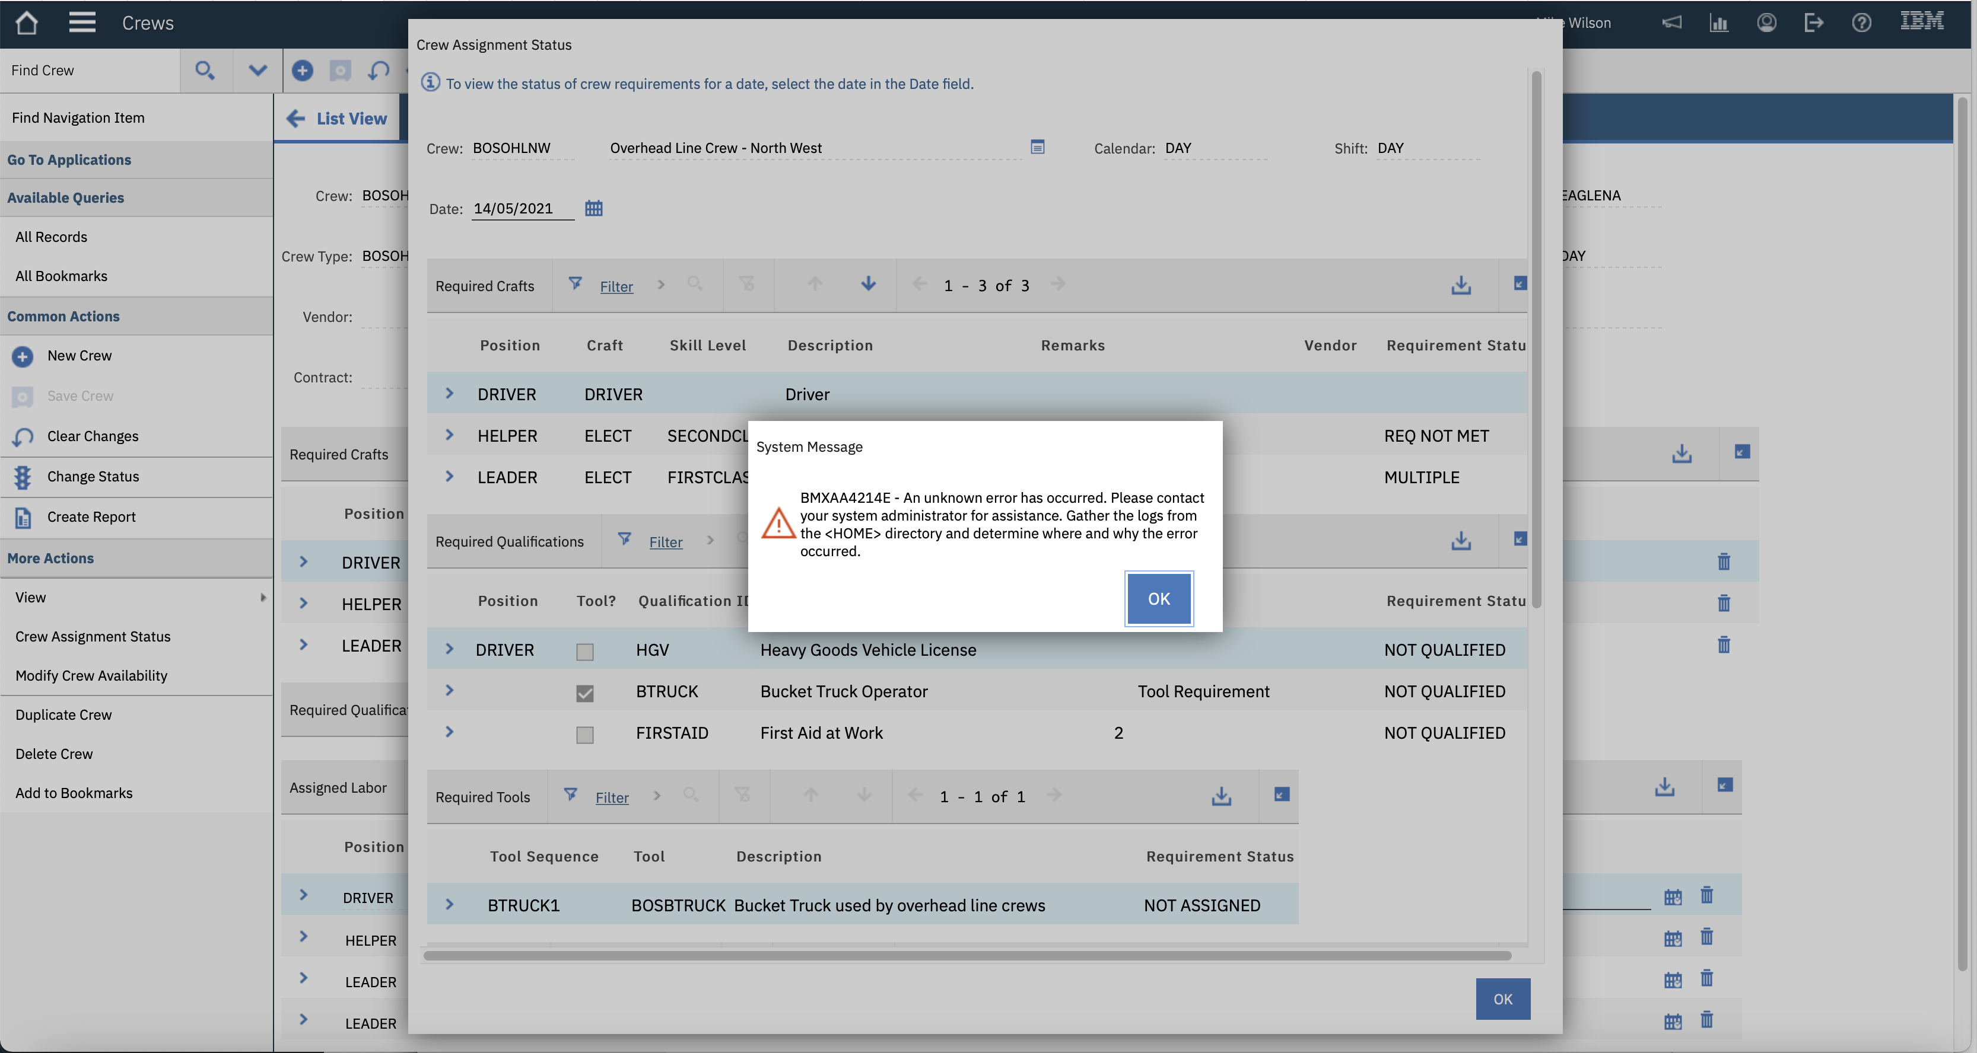Open the Start Center home icon
The width and height of the screenshot is (1977, 1053).
(x=26, y=23)
